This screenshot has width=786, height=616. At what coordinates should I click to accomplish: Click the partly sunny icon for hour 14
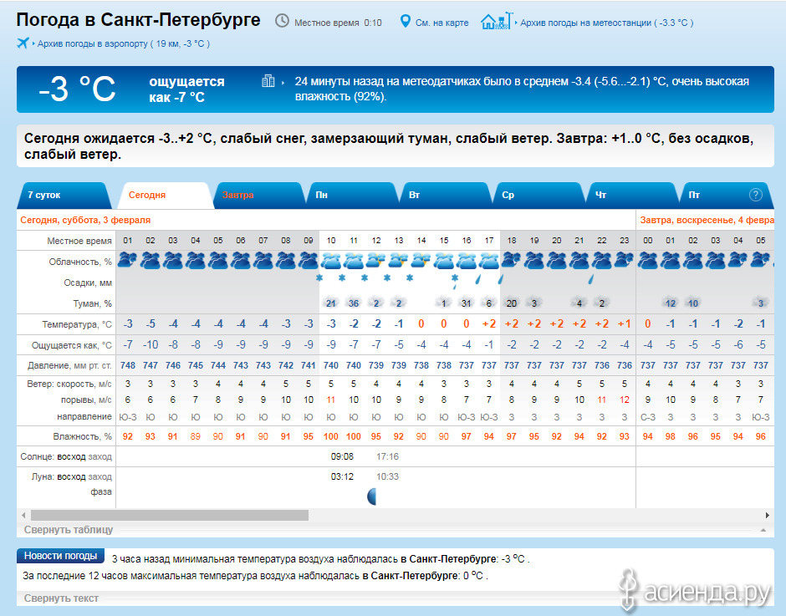coord(421,260)
